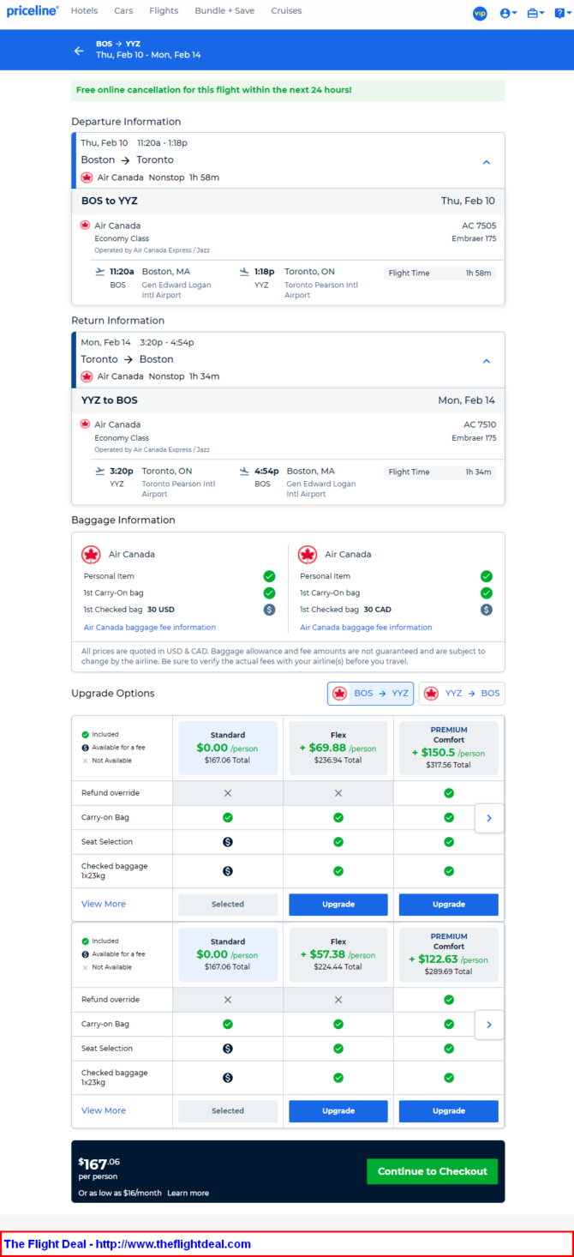The width and height of the screenshot is (574, 1257).
Task: Click the dollar icon beside 30 CAD bag
Action: 487,610
